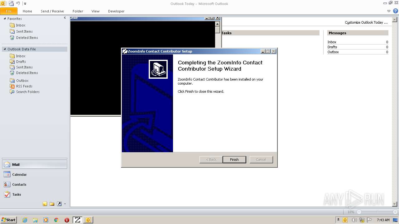Open the RSS Feeds folder
The image size is (399, 224).
click(24, 86)
